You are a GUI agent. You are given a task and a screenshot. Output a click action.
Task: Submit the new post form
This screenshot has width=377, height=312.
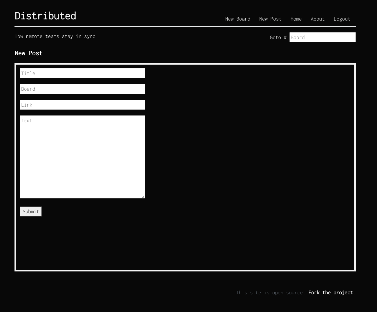(x=31, y=211)
